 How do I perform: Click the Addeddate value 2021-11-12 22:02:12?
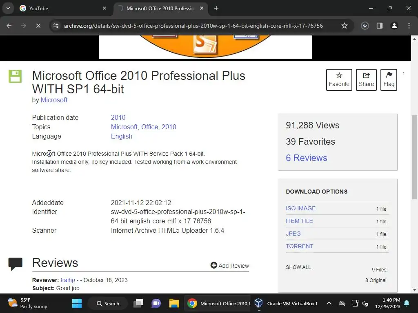(x=141, y=203)
